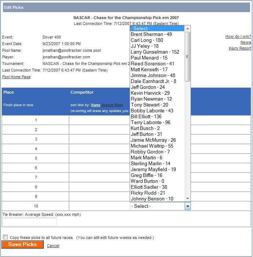Select Reed Sorenson - 41 from list
253x257 pixels.
(157, 64)
